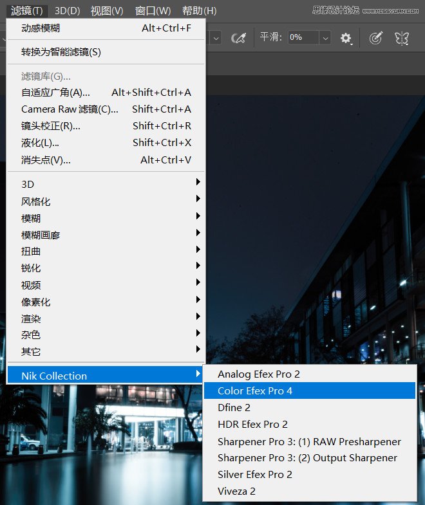Expand the 3D filter submenu
Screen dimensions: 425x505
pos(106,184)
